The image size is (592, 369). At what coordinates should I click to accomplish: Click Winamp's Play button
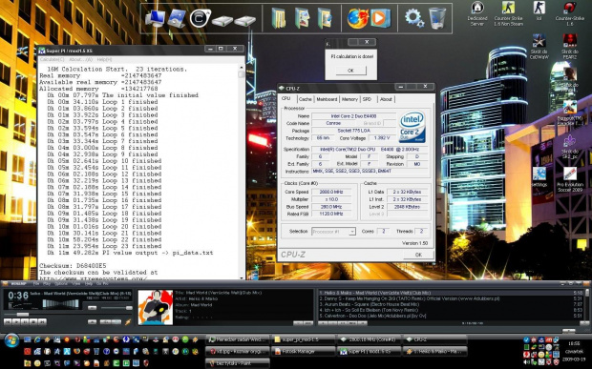point(16,322)
